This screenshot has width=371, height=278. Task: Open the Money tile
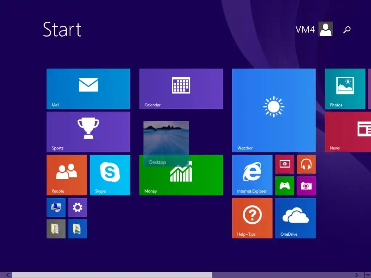pyautogui.click(x=181, y=175)
